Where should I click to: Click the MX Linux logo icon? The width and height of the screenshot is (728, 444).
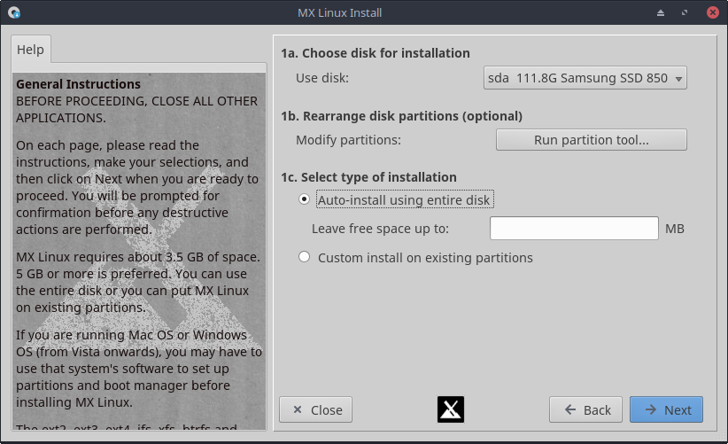pyautogui.click(x=451, y=409)
